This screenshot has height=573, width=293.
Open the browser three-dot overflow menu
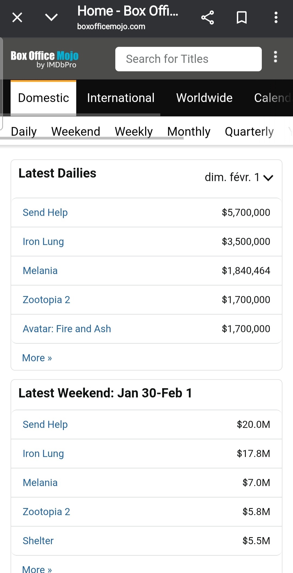276,18
